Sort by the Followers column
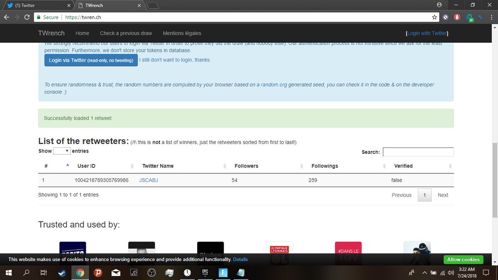 (x=267, y=166)
